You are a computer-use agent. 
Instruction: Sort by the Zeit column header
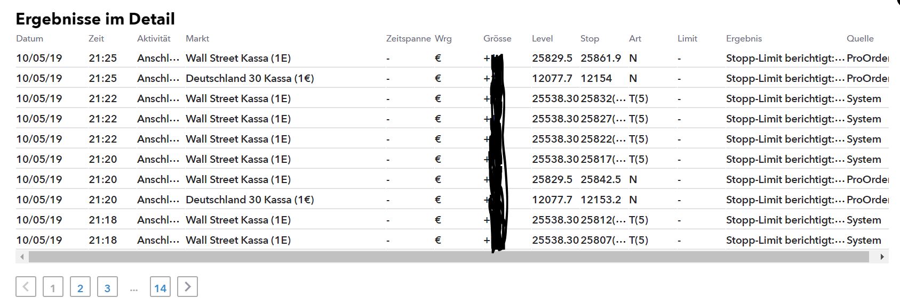(x=96, y=38)
